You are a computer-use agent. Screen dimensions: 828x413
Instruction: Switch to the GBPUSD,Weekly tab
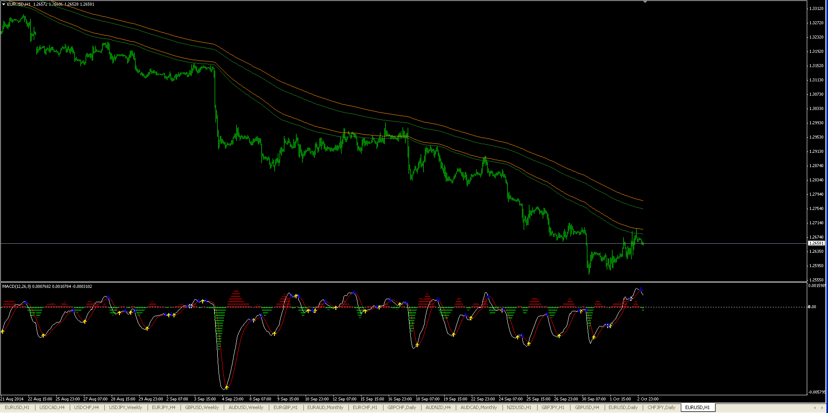(x=202, y=407)
